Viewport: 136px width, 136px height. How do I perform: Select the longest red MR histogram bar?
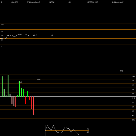pyautogui.click(x=33, y=106)
